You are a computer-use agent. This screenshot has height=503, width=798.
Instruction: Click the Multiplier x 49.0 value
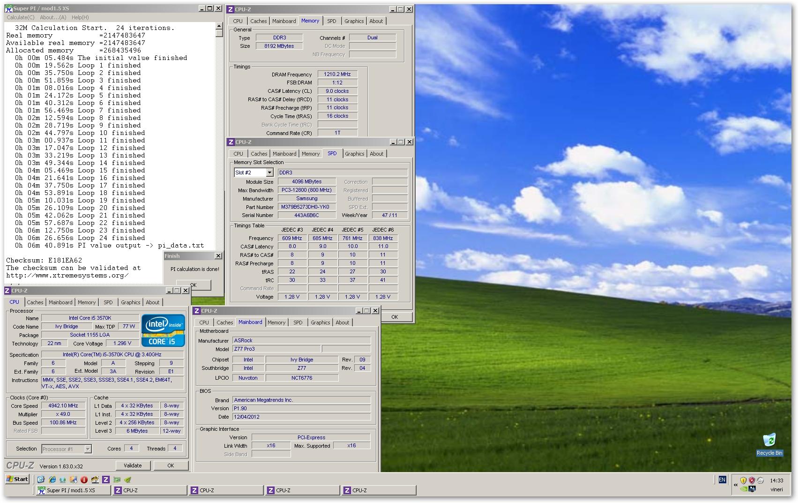pyautogui.click(x=63, y=414)
